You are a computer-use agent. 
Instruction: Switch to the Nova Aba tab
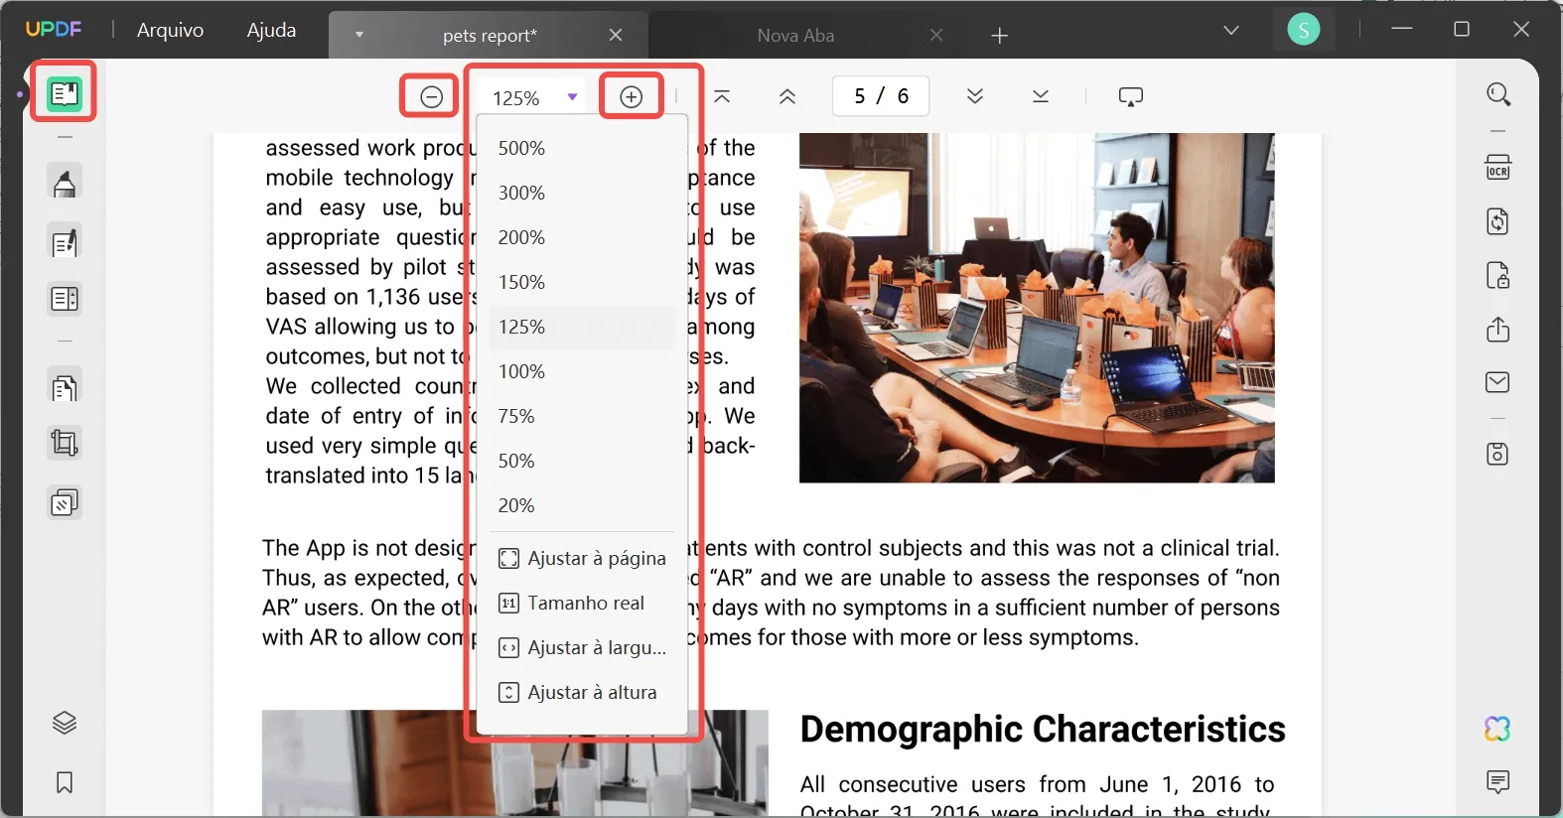(x=795, y=36)
